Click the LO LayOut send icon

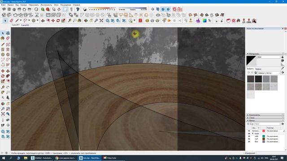244,21
